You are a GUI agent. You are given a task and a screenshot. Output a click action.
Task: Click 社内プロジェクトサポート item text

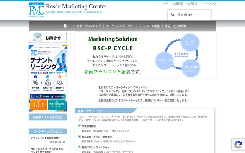coord(96,147)
